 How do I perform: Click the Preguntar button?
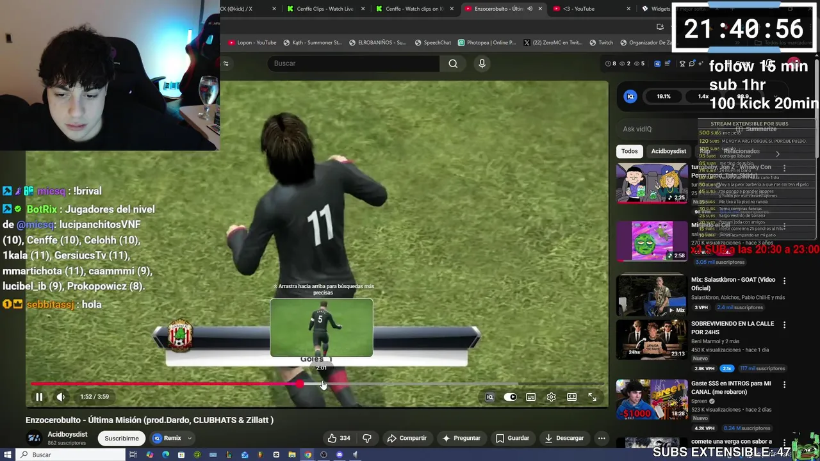click(x=461, y=438)
